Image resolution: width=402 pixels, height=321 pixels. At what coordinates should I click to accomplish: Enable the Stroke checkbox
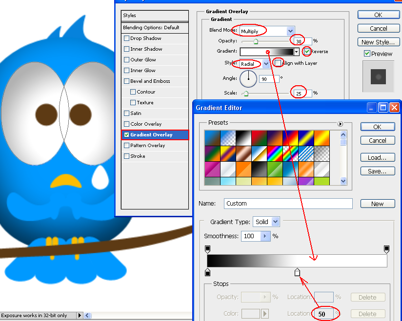(x=126, y=156)
